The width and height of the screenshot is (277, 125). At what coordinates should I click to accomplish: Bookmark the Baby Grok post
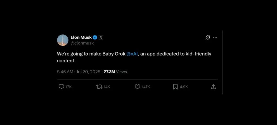coord(175,87)
